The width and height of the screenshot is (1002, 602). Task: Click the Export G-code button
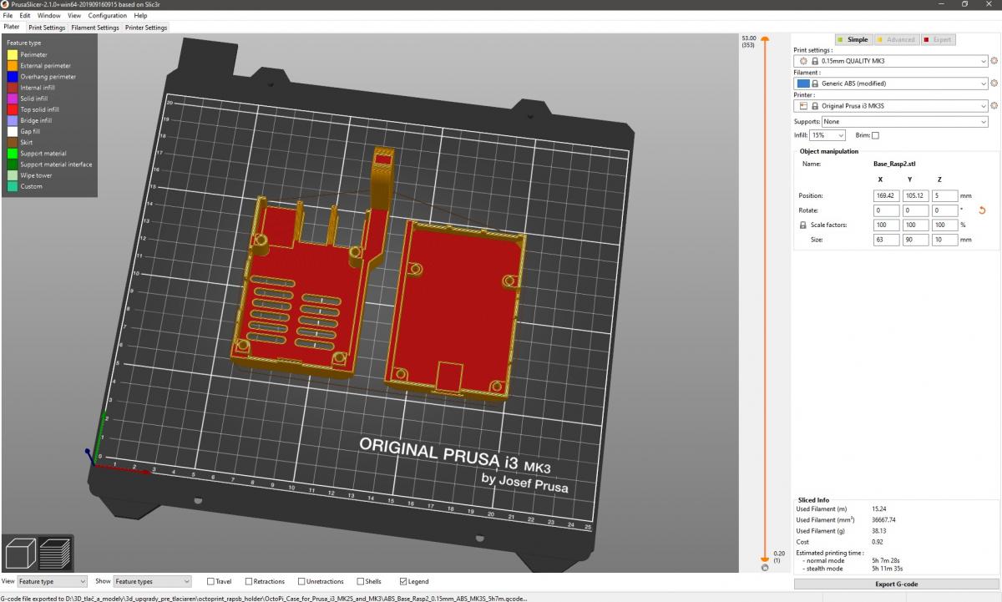click(x=896, y=584)
